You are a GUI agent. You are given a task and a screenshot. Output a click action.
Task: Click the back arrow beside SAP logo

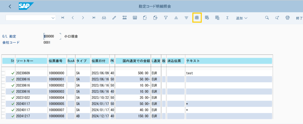[x=10, y=6]
